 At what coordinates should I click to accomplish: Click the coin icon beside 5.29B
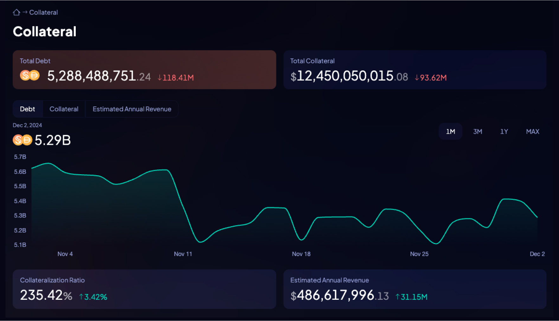(x=22, y=140)
